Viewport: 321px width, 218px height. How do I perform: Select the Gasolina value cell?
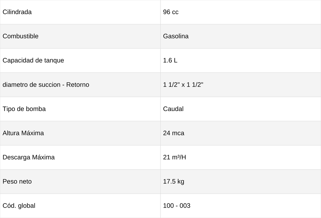click(241, 36)
